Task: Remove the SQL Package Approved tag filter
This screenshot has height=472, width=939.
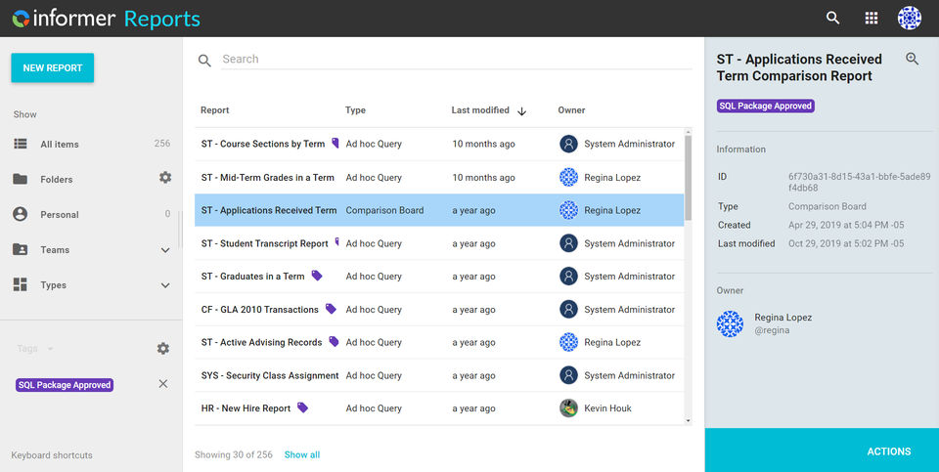Action: coord(163,384)
